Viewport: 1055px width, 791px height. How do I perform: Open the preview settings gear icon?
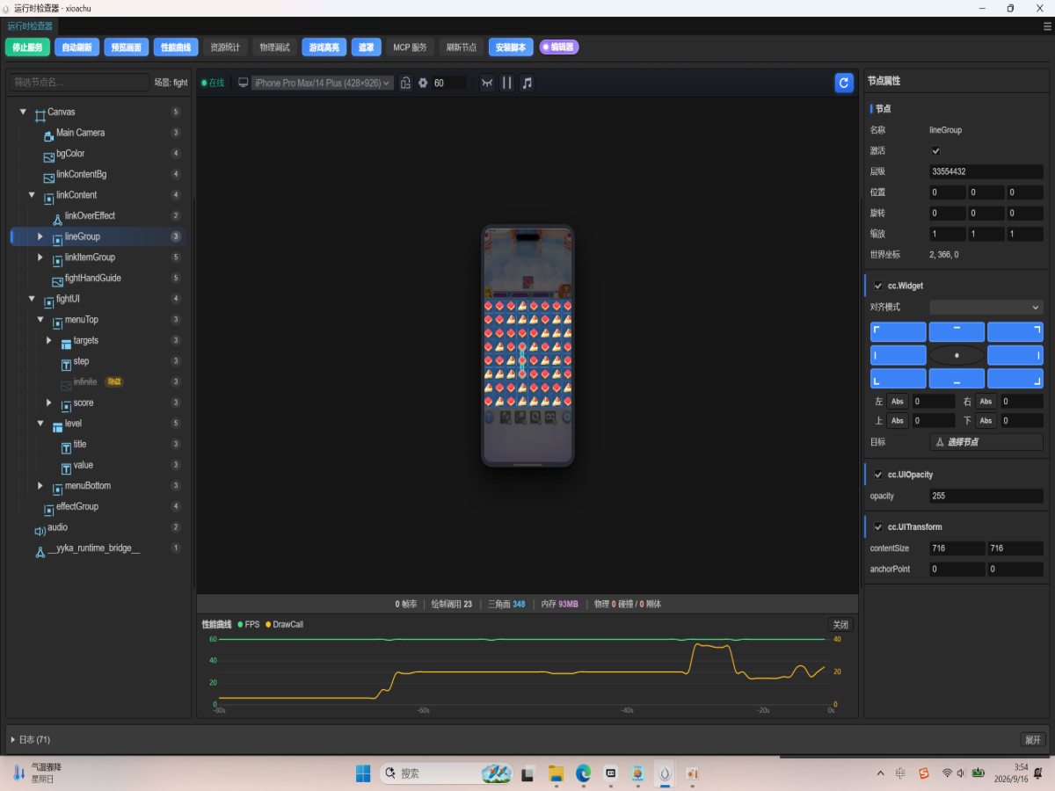point(423,83)
